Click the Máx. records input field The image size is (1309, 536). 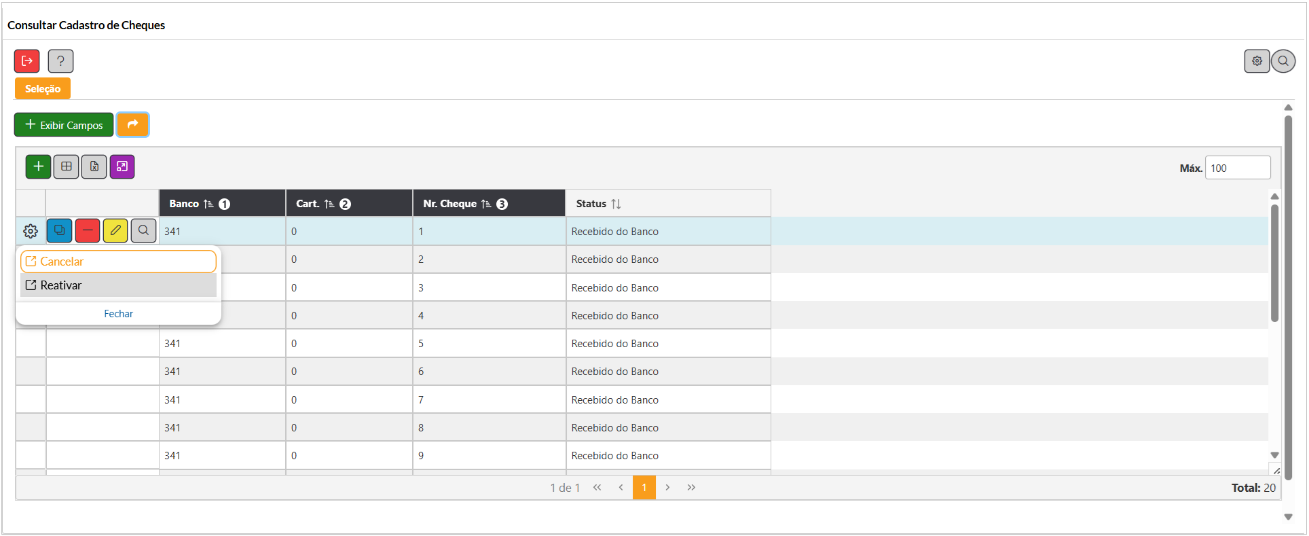1237,168
